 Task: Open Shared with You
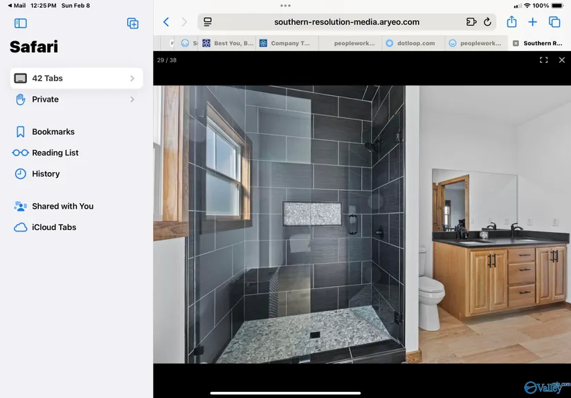click(62, 206)
